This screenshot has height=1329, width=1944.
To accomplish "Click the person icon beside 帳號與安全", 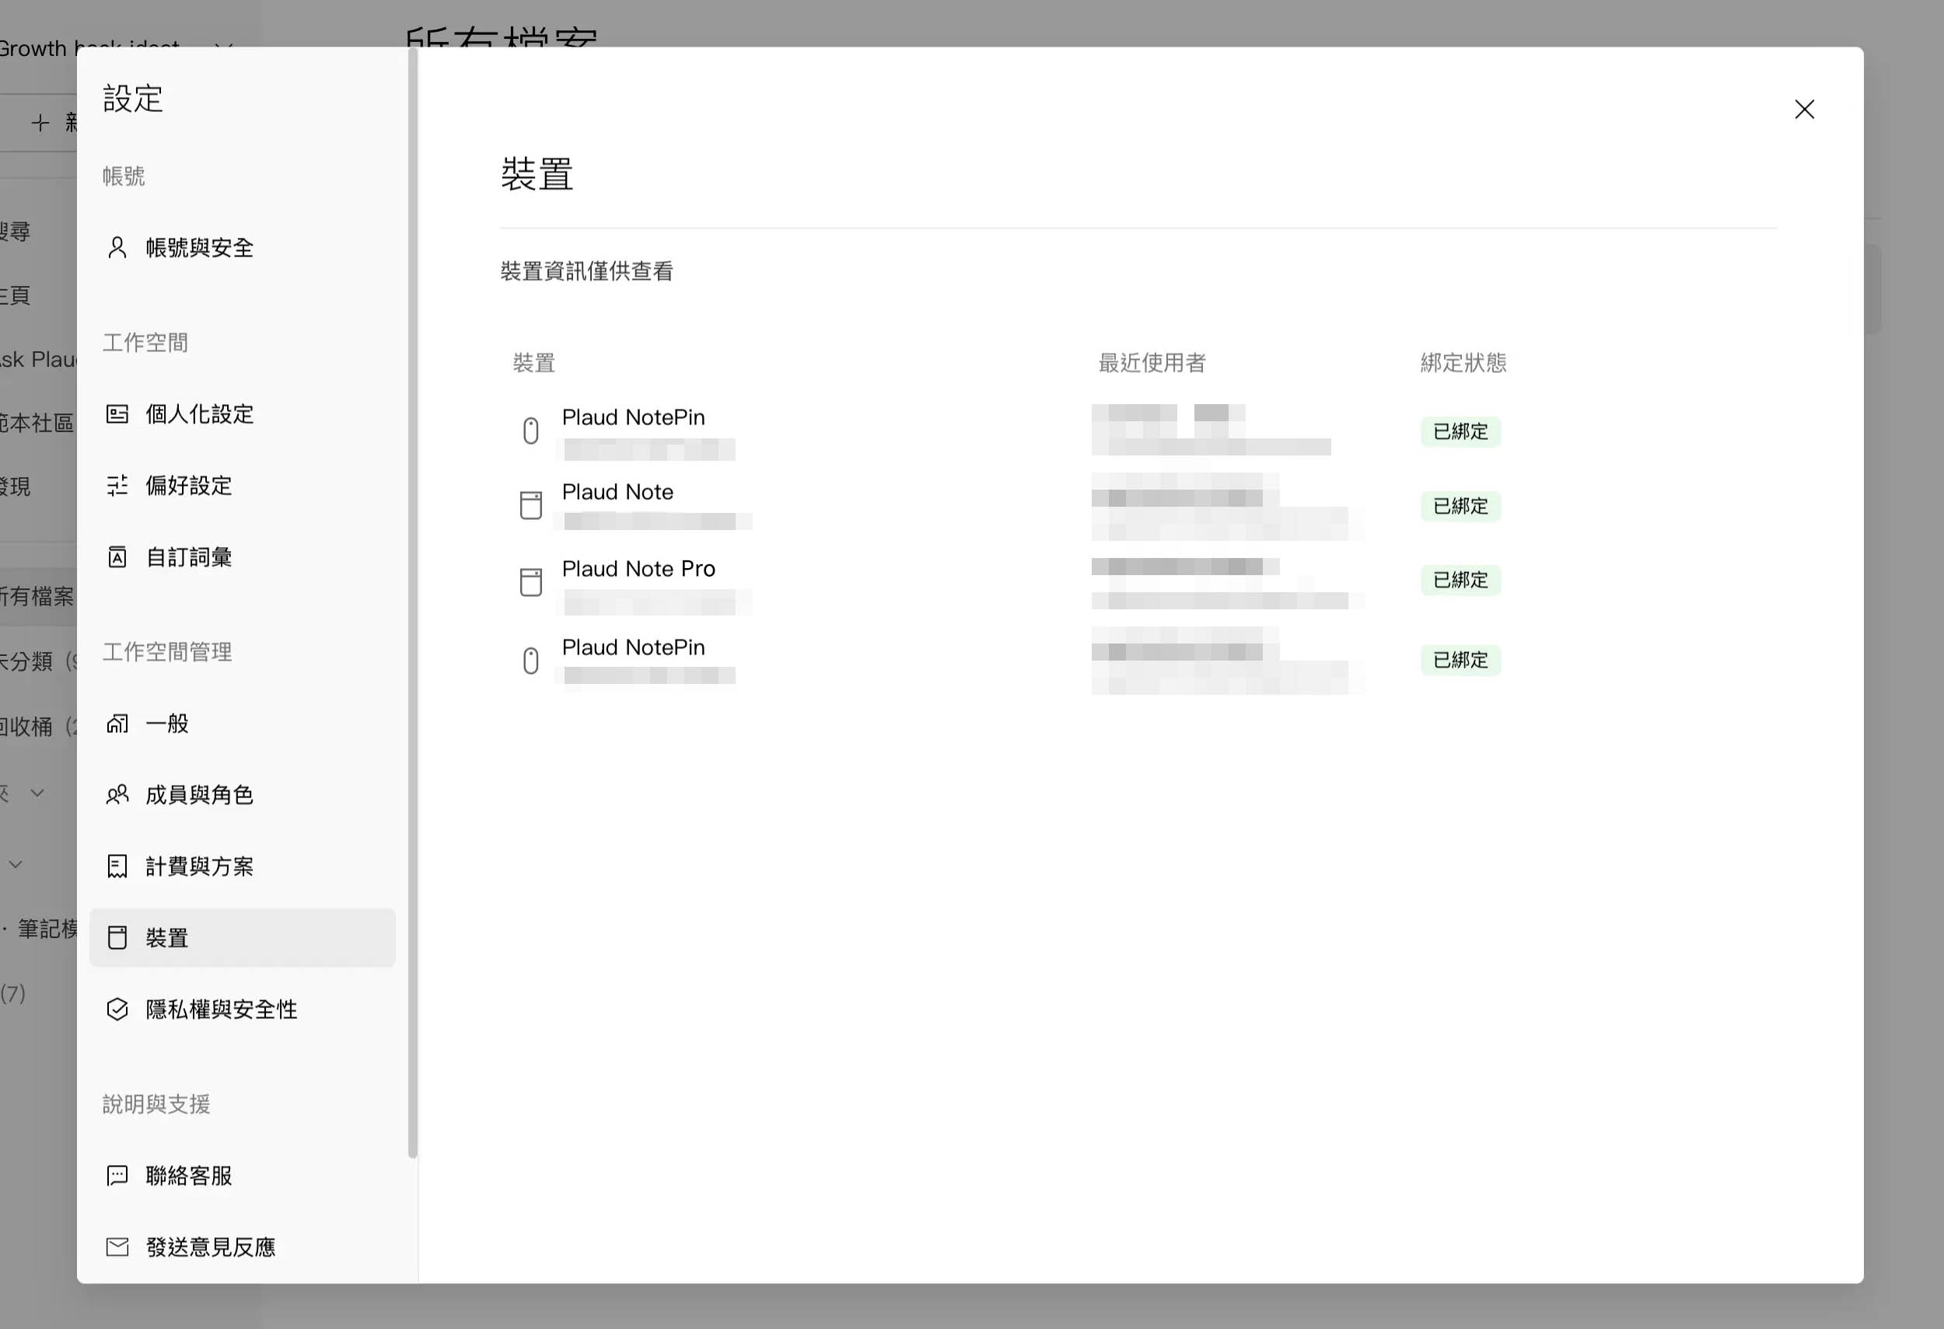I will (117, 247).
